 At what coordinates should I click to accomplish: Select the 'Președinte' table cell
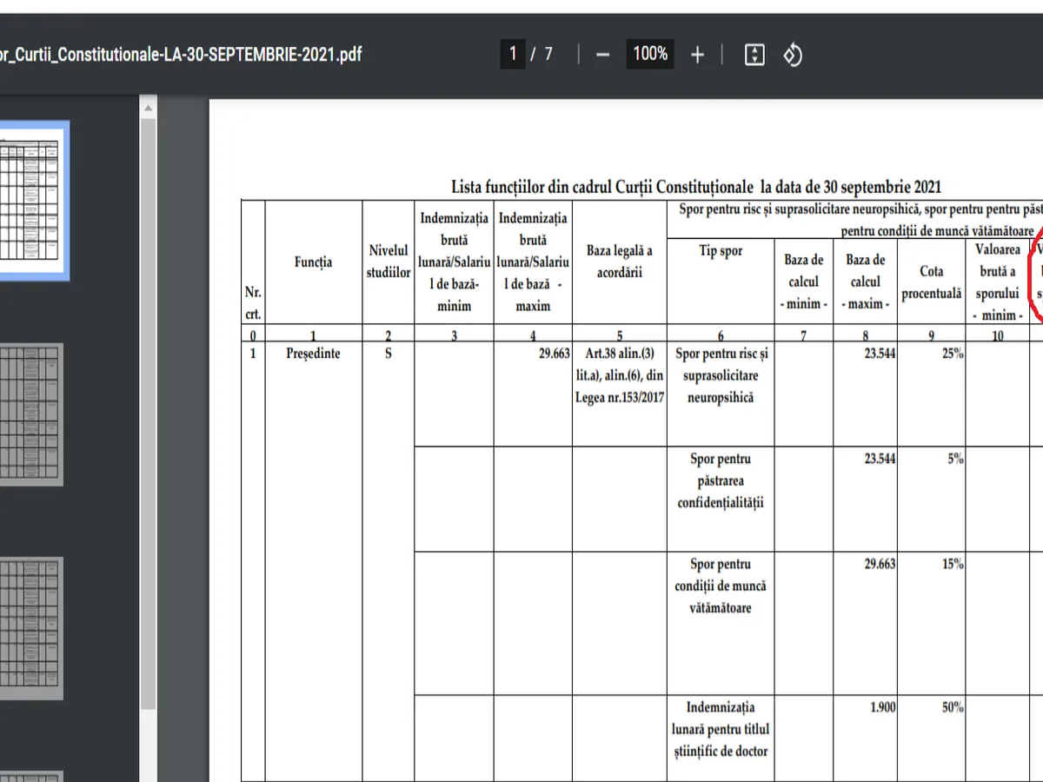tap(313, 355)
